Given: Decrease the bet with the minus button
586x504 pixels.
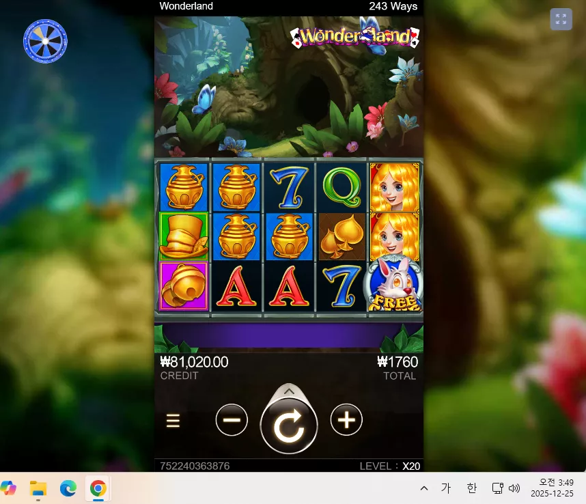Looking at the screenshot, I should pos(232,419).
